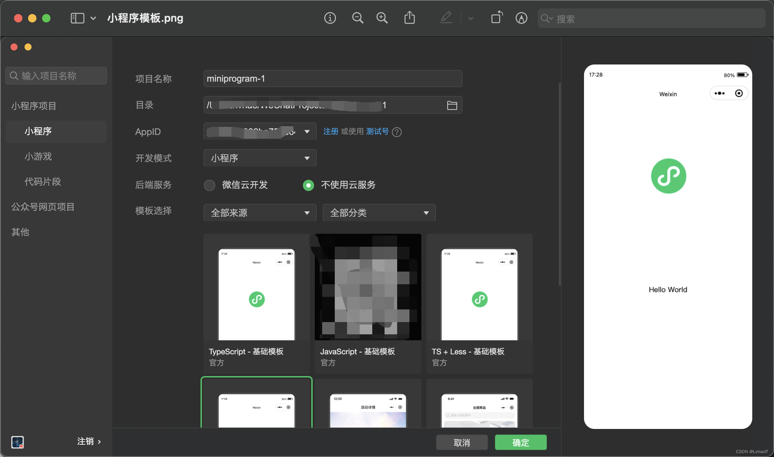
Task: Choose TS + Less - 基础模板 template
Action: click(479, 303)
